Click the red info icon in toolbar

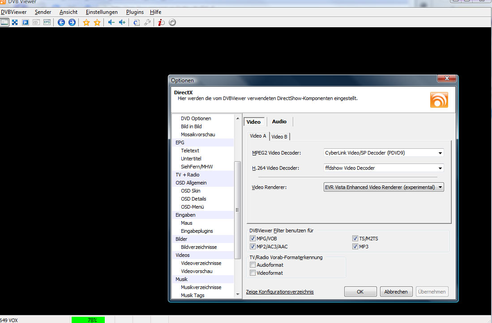162,22
